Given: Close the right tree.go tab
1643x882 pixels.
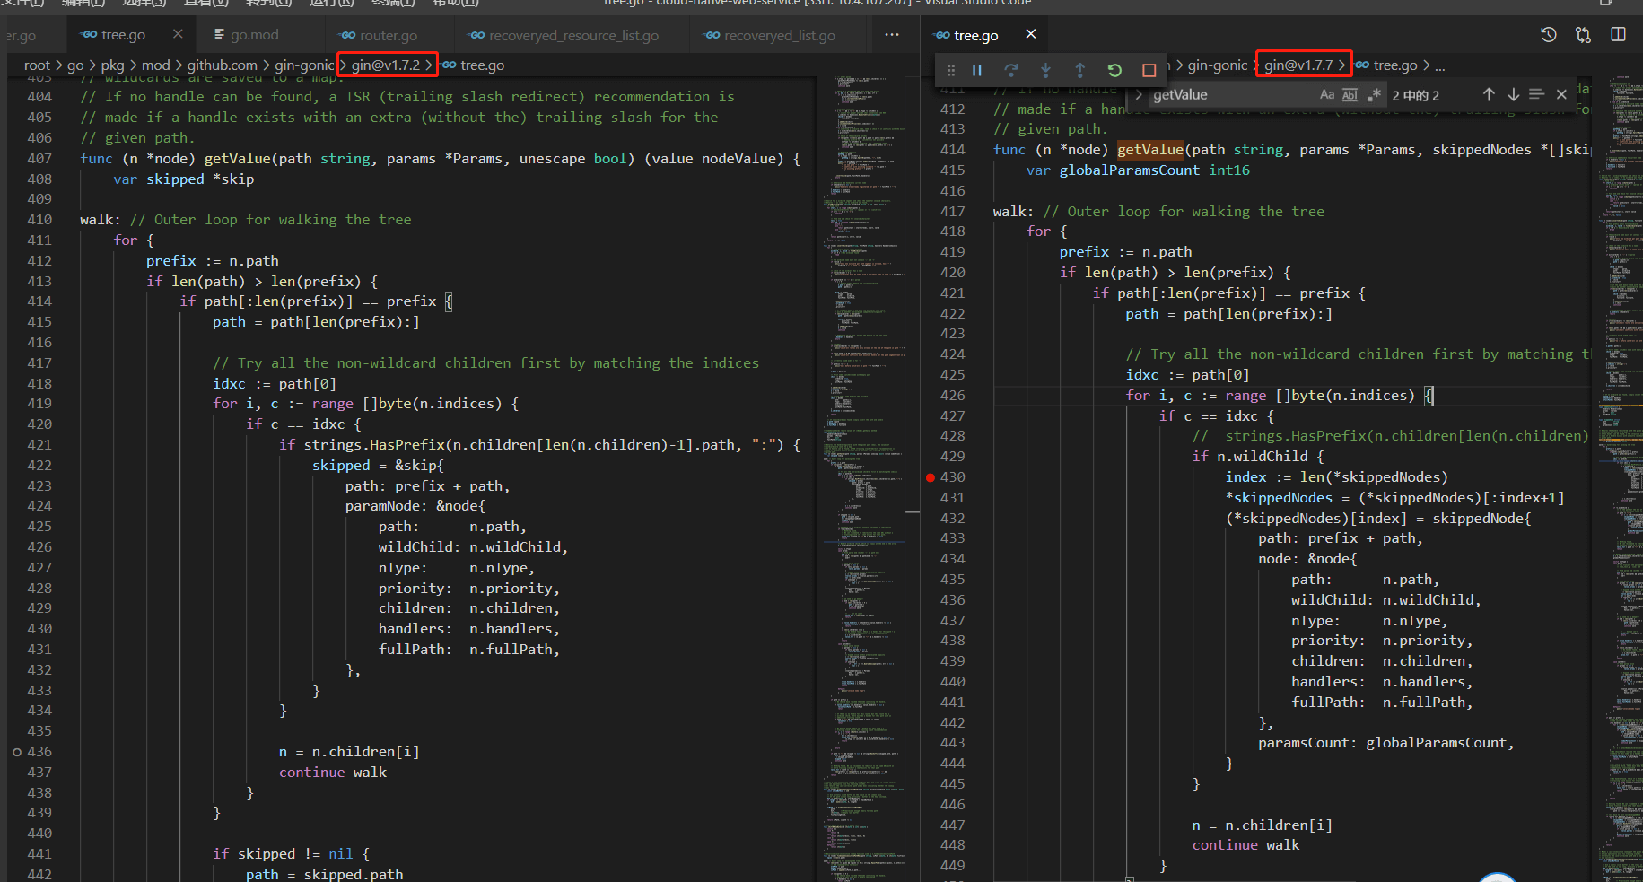Looking at the screenshot, I should (1031, 34).
